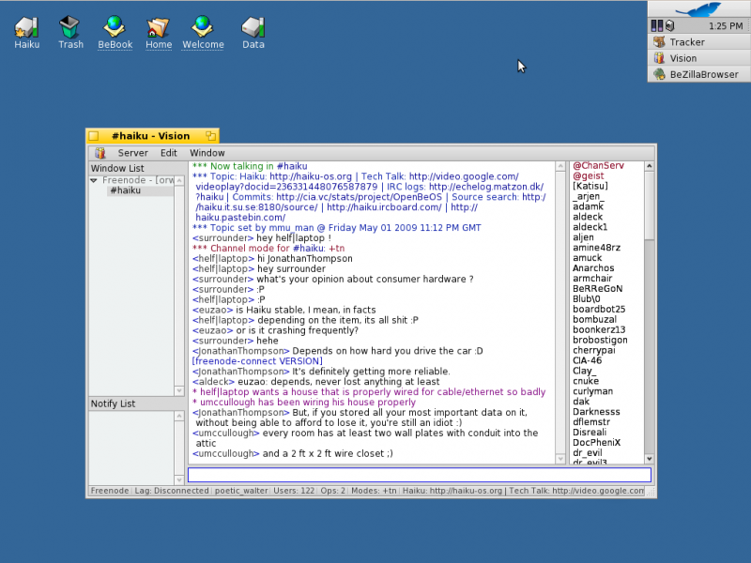751x563 pixels.
Task: Select DocPheniX in the user list
Action: click(x=596, y=443)
